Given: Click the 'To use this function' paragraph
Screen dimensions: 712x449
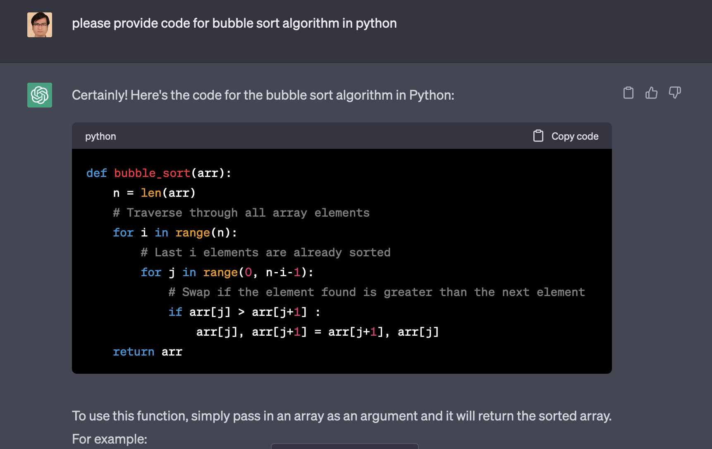Looking at the screenshot, I should pyautogui.click(x=342, y=416).
